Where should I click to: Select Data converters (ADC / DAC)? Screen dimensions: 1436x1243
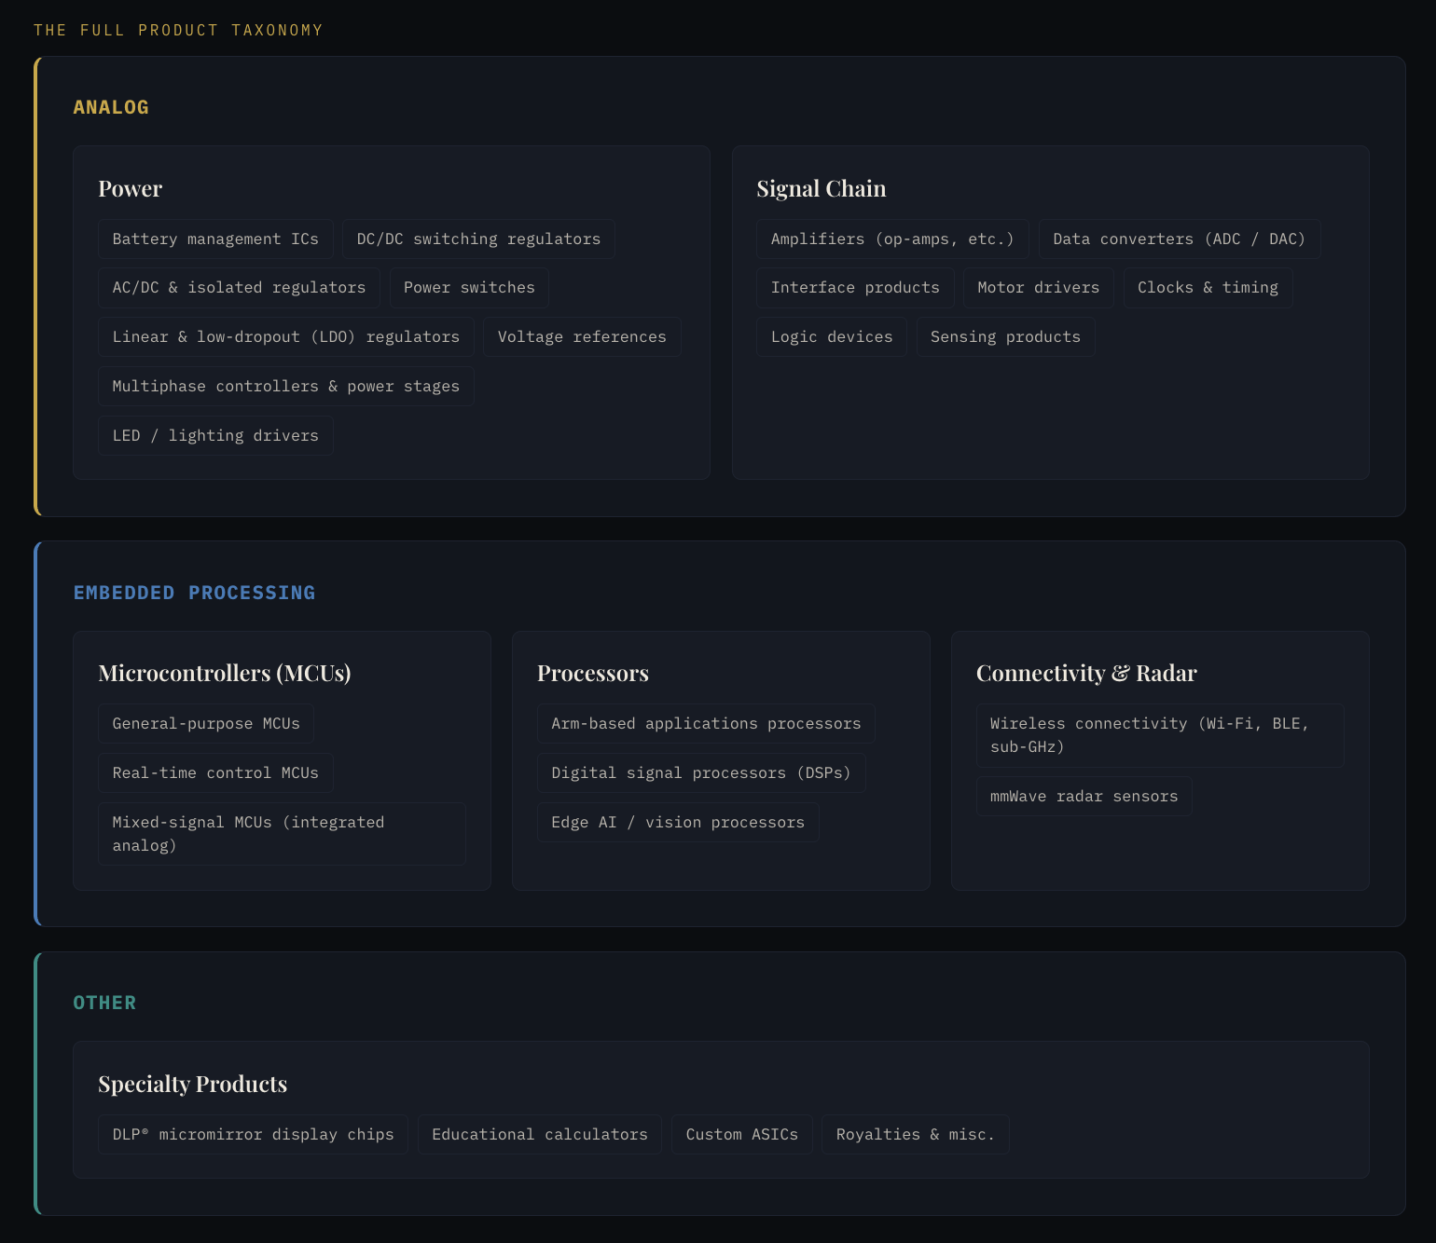pyautogui.click(x=1180, y=239)
